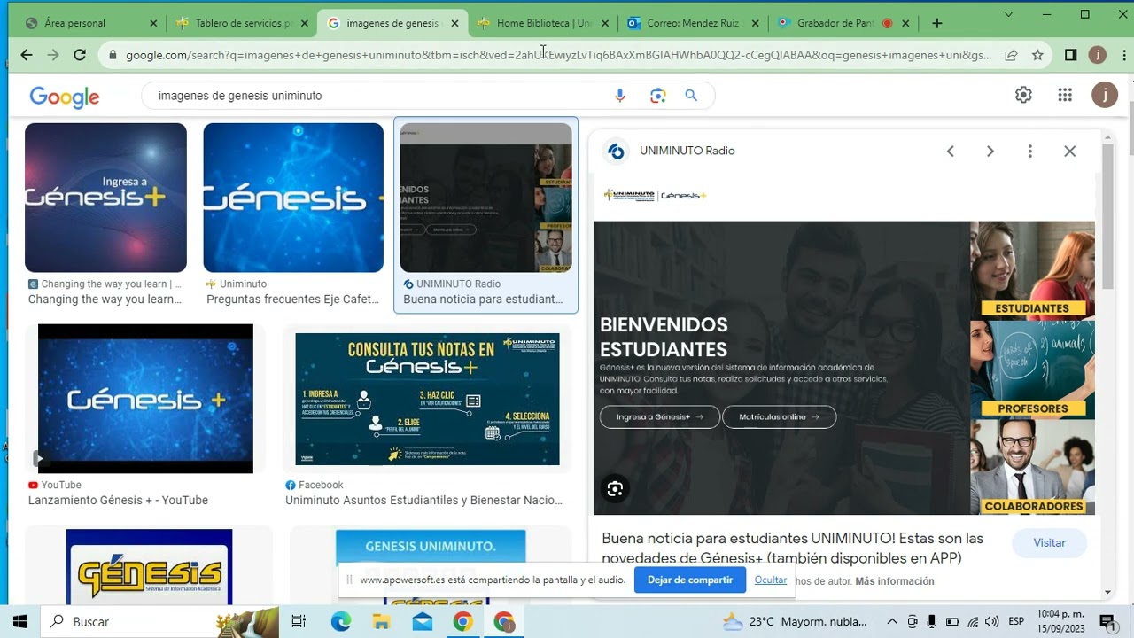Go to Google homepage via logo
The height and width of the screenshot is (638, 1134).
pos(65,96)
